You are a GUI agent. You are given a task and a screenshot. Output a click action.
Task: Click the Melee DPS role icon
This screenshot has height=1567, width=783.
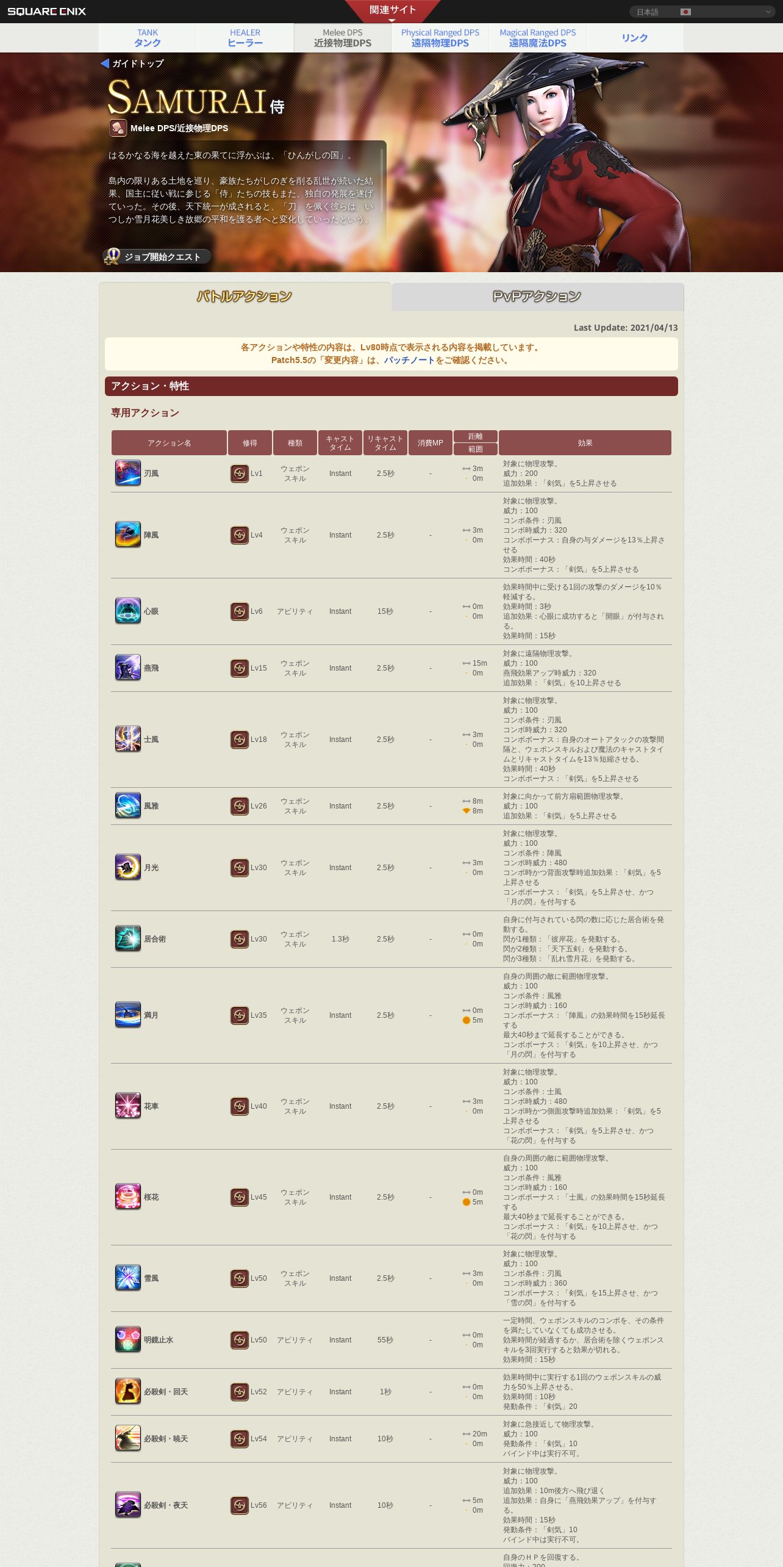pos(118,128)
